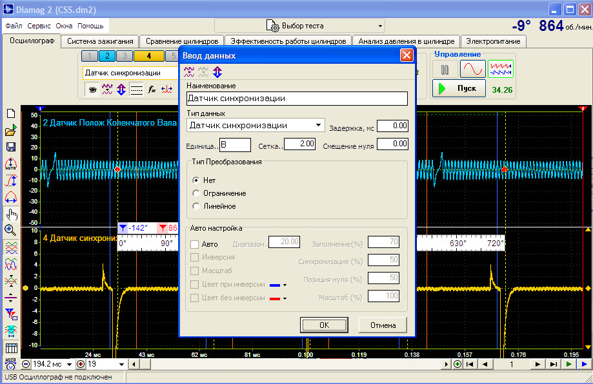The width and height of the screenshot is (593, 384).
Task: Jump to the first frame button
Action: (x=470, y=365)
